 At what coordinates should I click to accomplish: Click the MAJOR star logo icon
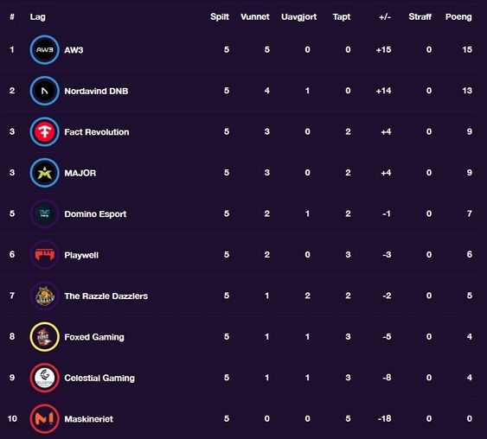pos(44,173)
